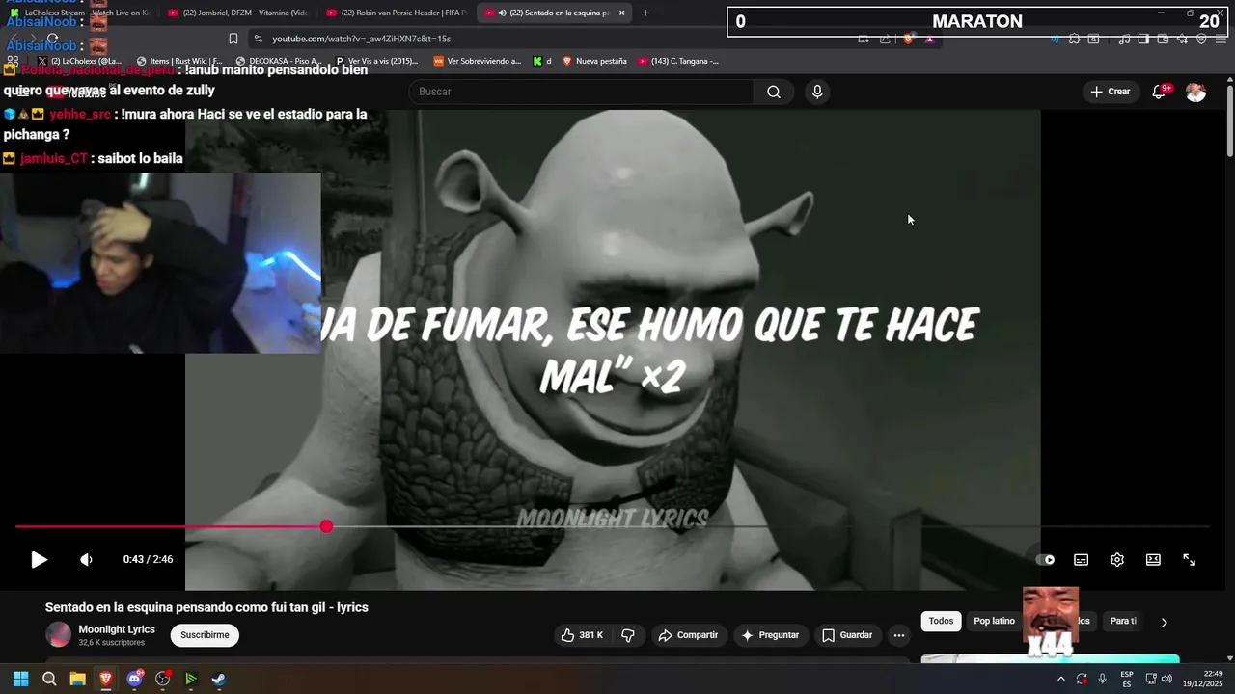Open the three-dot more actions menu
Screen dimensions: 1235x694
(899, 635)
